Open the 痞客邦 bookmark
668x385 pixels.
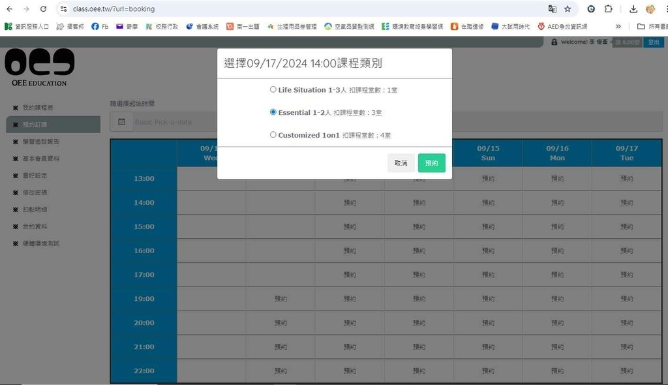point(70,27)
